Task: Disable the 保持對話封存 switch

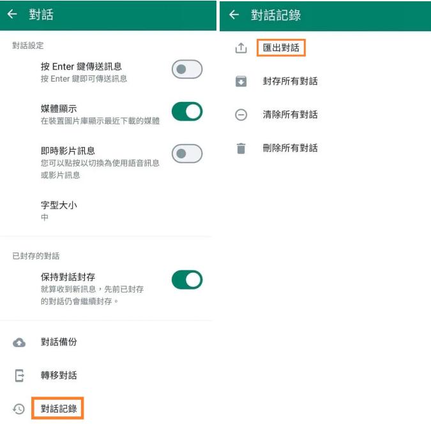Action: pos(187,280)
